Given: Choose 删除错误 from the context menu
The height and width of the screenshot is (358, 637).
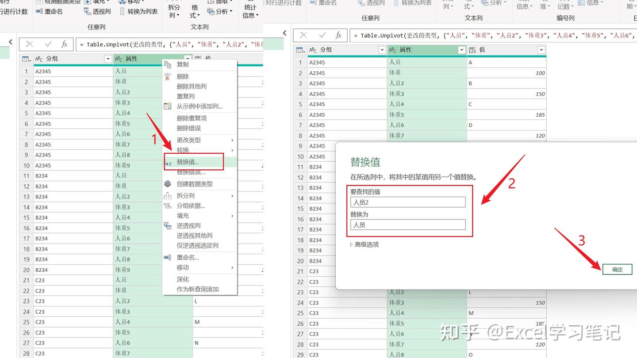Looking at the screenshot, I should click(x=188, y=128).
